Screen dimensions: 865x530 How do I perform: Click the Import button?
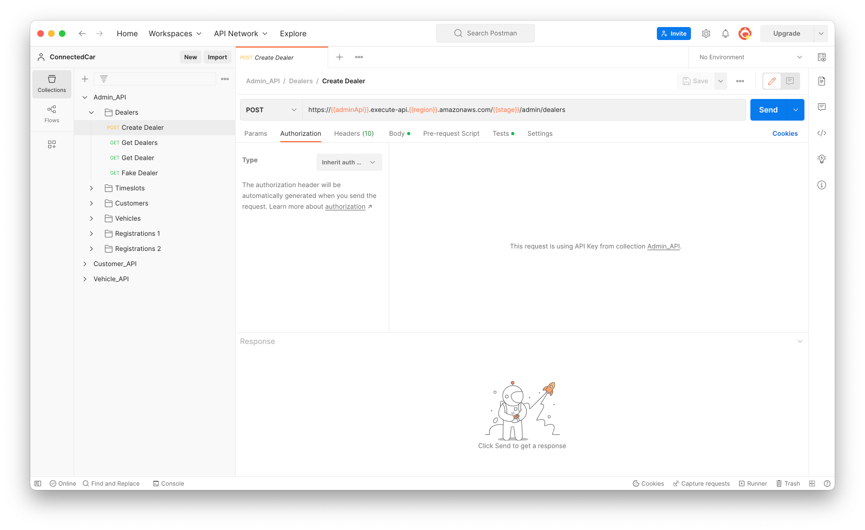[217, 57]
